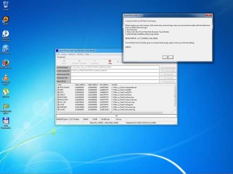Toggle the SEC_RO partition checkbox
The width and height of the screenshot is (233, 174).
(x=58, y=102)
